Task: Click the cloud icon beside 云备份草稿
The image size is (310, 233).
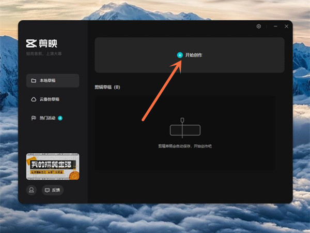Action: 34,99
